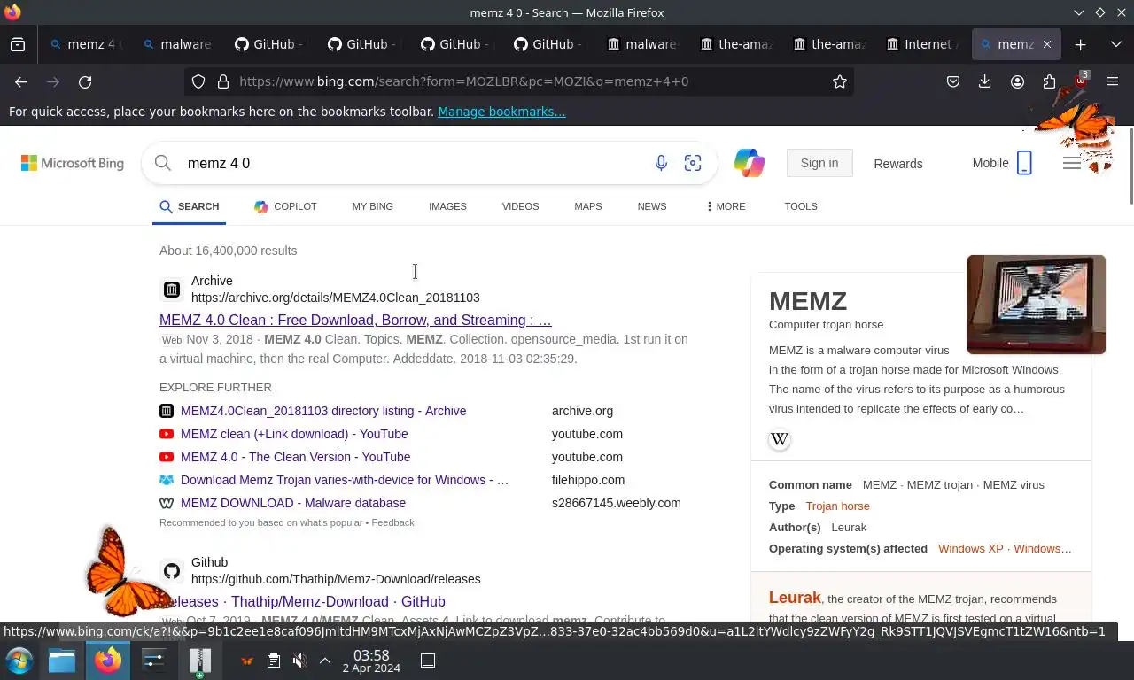
Task: Click the Firefox back arrow
Action: 21,81
